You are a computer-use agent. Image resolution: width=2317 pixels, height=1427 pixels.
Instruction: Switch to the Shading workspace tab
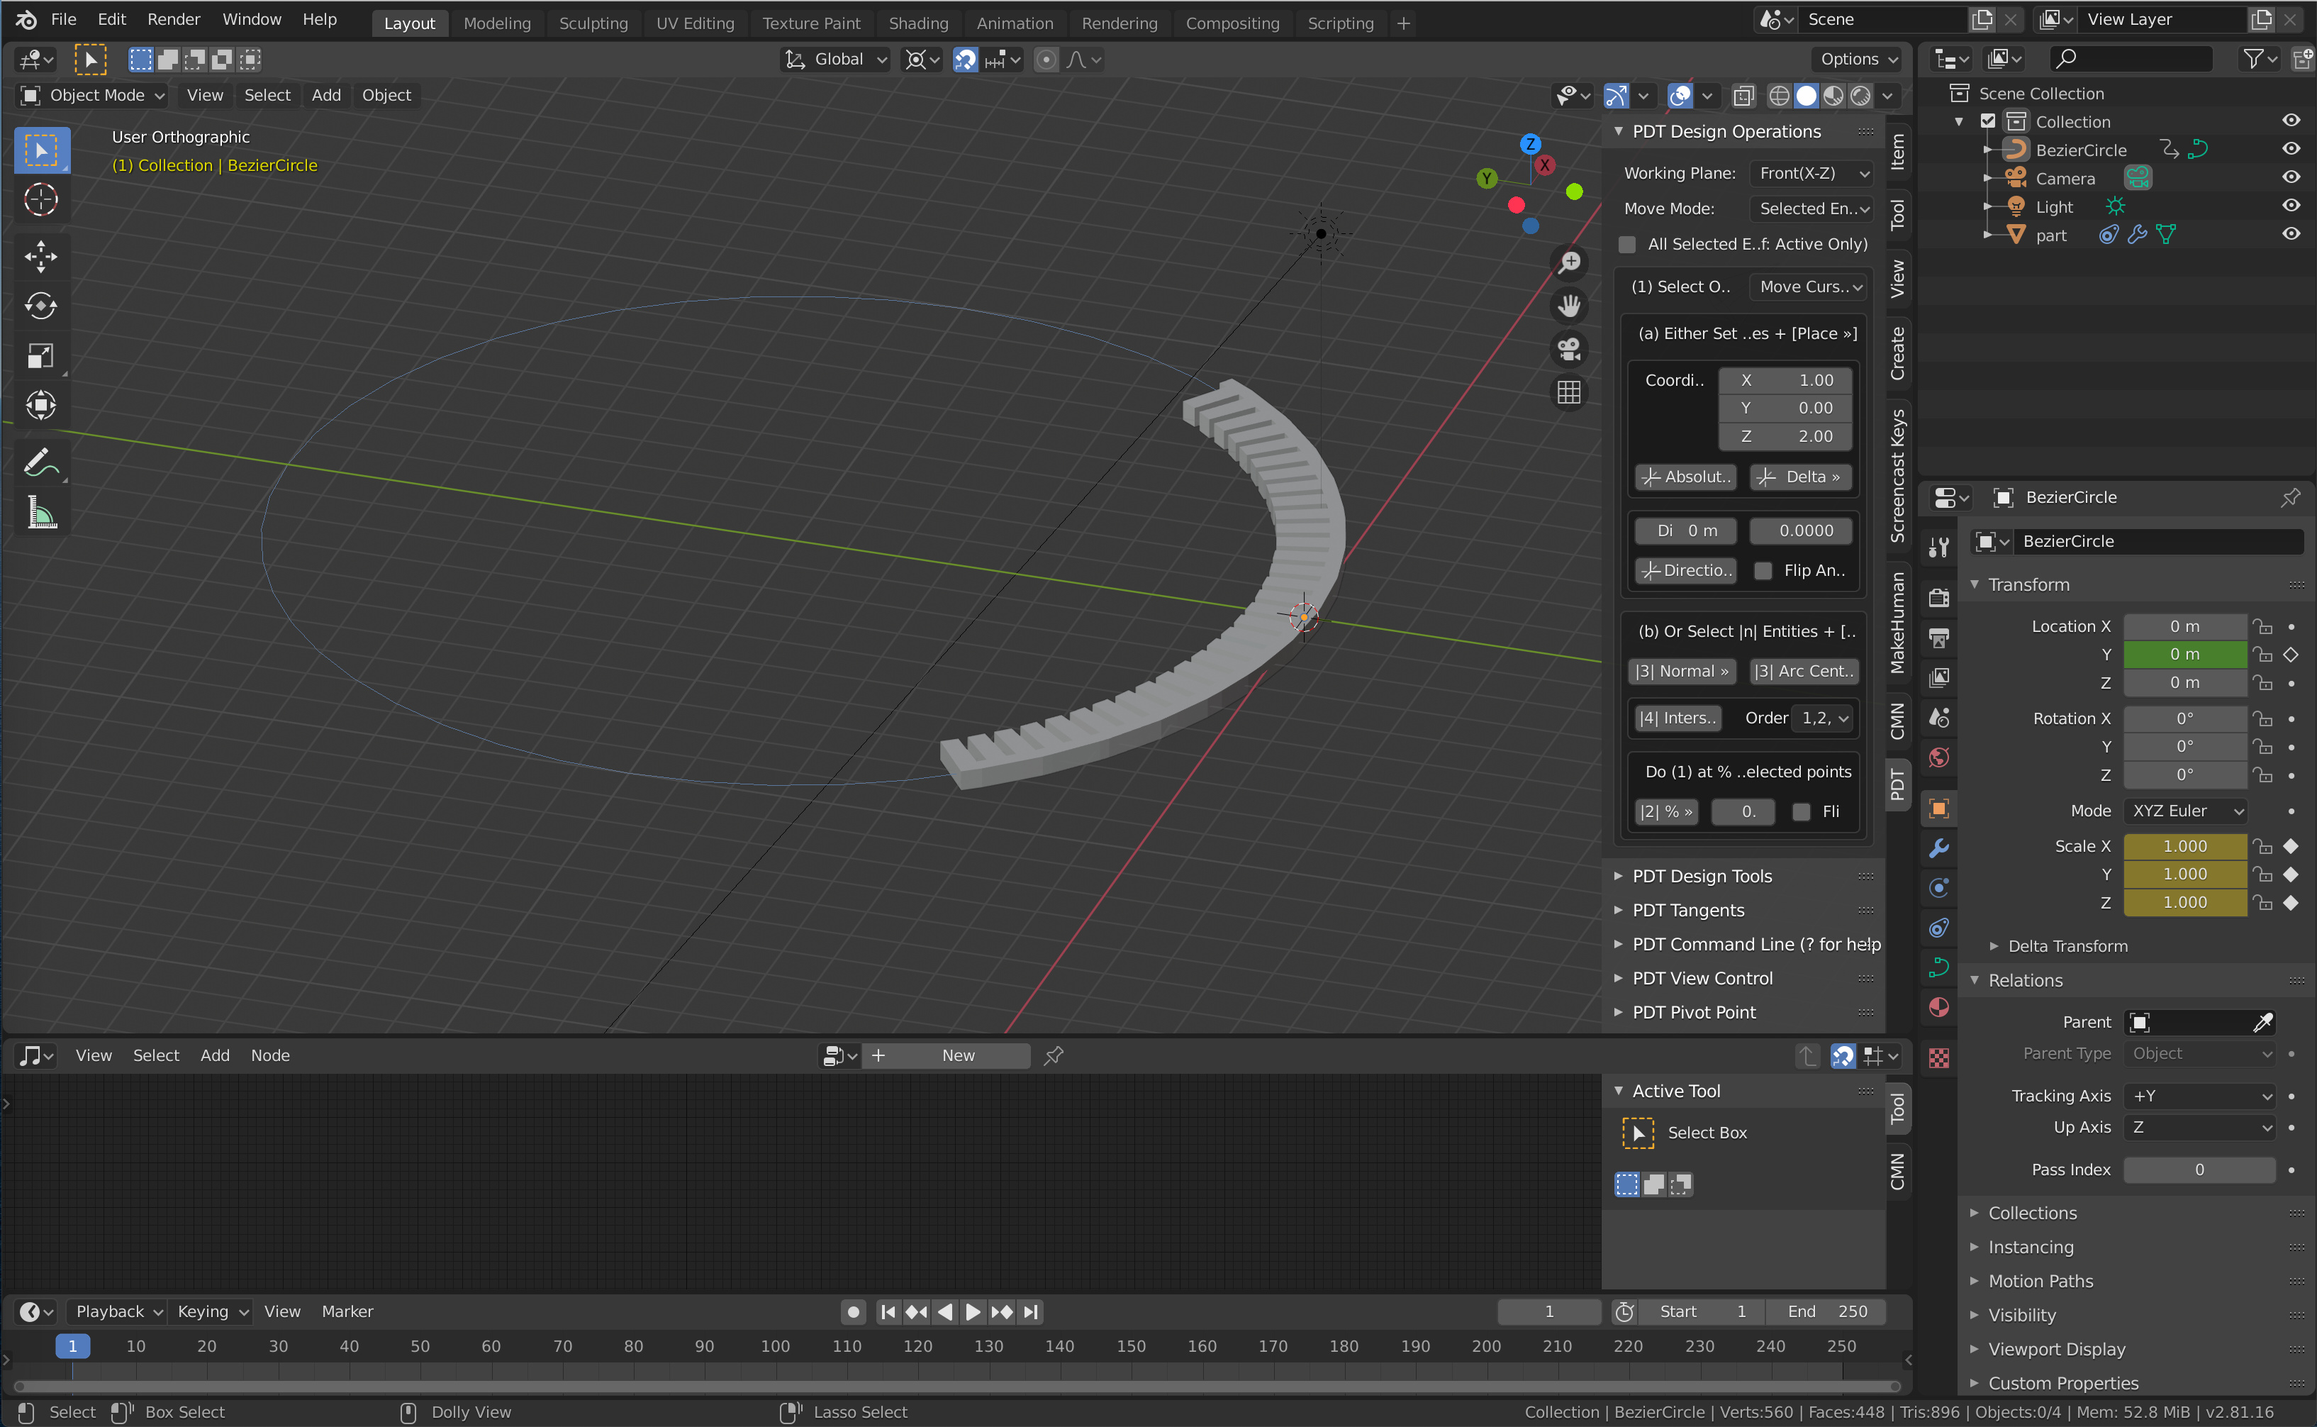(x=918, y=23)
